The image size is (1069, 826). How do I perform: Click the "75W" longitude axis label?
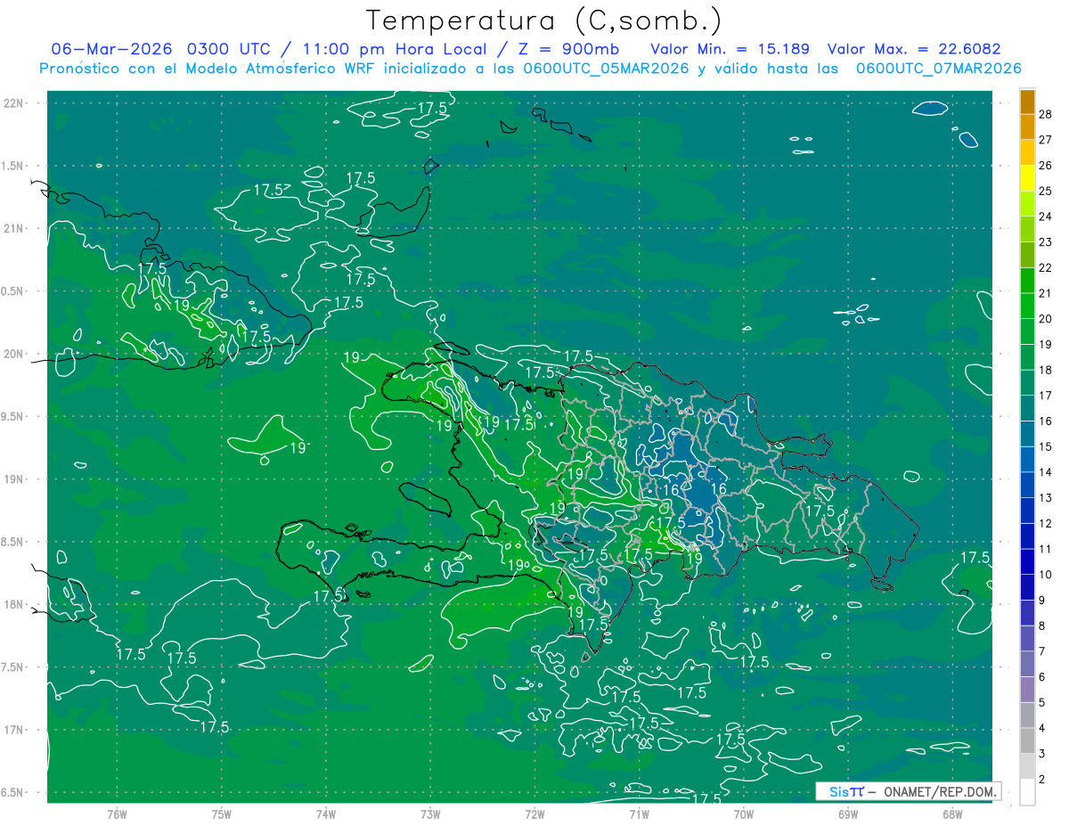(222, 814)
